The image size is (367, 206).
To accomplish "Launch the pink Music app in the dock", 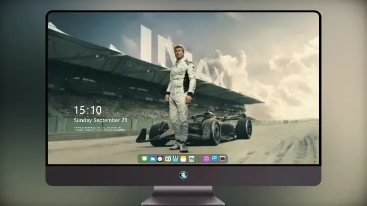I will click(206, 159).
